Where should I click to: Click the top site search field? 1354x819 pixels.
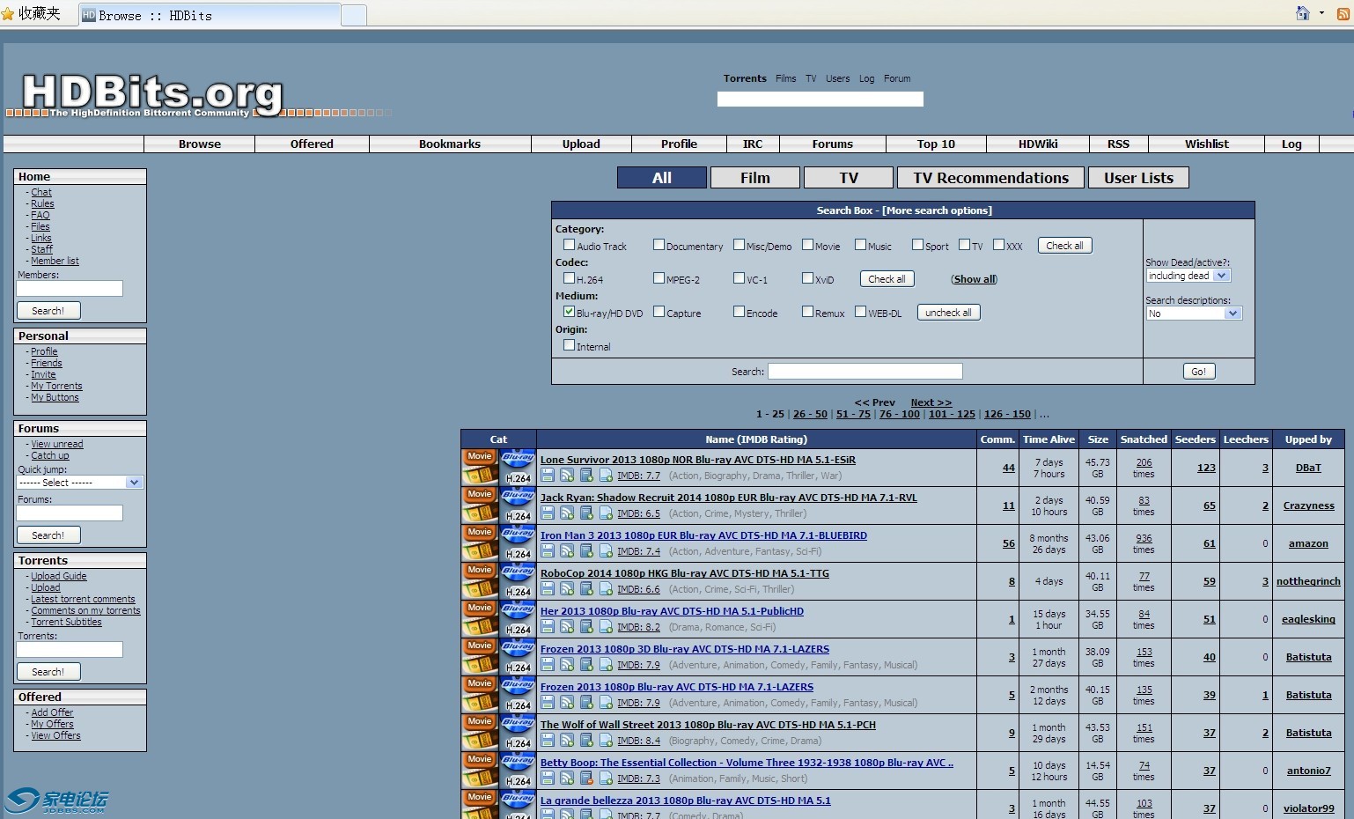click(x=820, y=100)
